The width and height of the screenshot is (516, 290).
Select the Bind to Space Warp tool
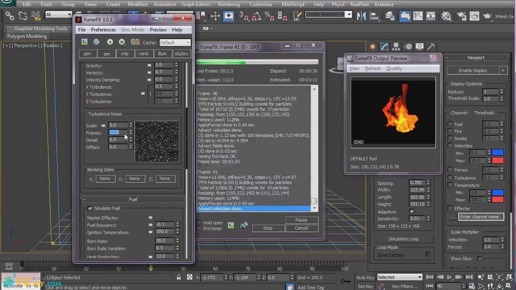[x=35, y=16]
